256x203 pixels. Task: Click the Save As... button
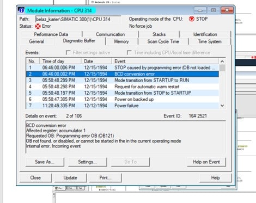(45, 162)
